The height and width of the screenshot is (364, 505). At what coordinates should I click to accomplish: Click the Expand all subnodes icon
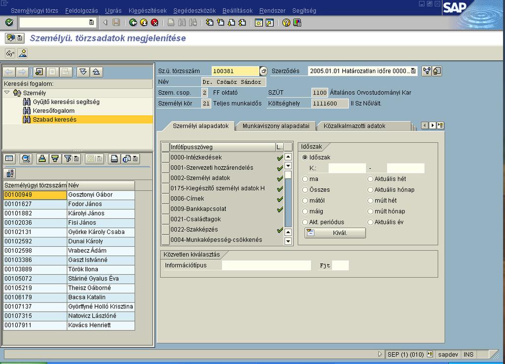[83, 72]
